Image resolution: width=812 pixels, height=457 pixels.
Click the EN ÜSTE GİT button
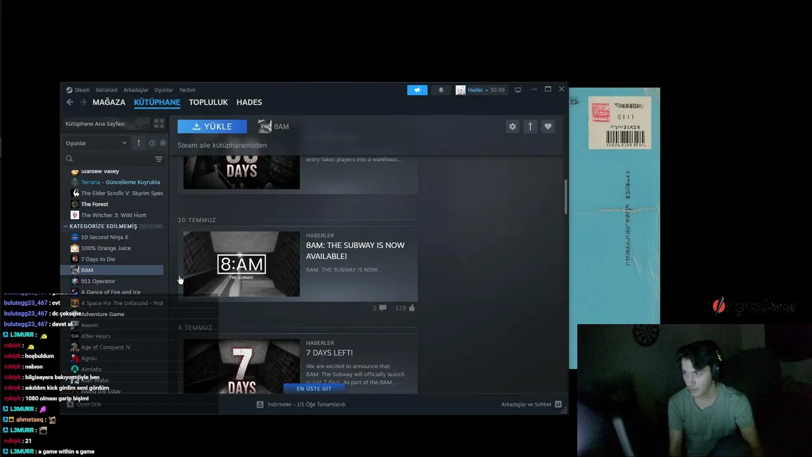click(x=314, y=388)
